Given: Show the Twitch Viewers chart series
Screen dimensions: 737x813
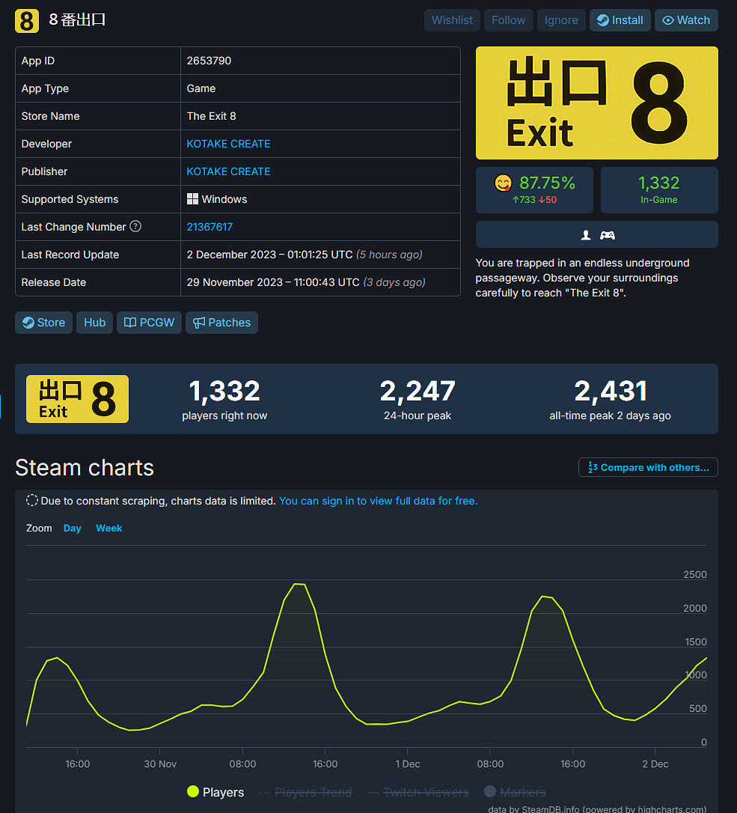Looking at the screenshot, I should click(x=418, y=792).
